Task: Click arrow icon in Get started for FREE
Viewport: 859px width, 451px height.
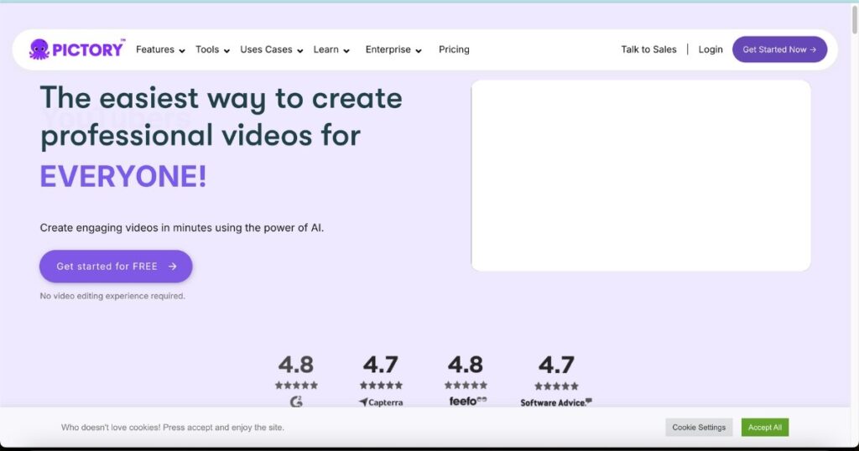Action: (x=173, y=267)
